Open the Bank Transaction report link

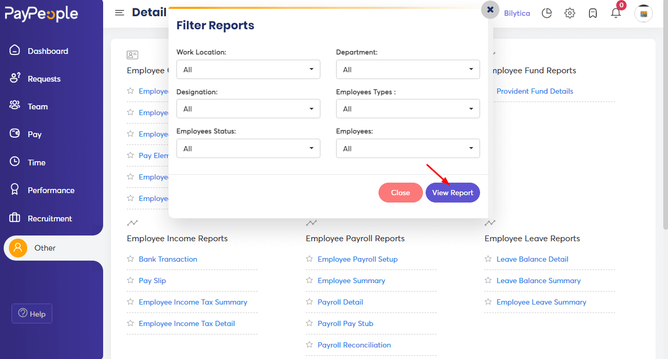[168, 259]
